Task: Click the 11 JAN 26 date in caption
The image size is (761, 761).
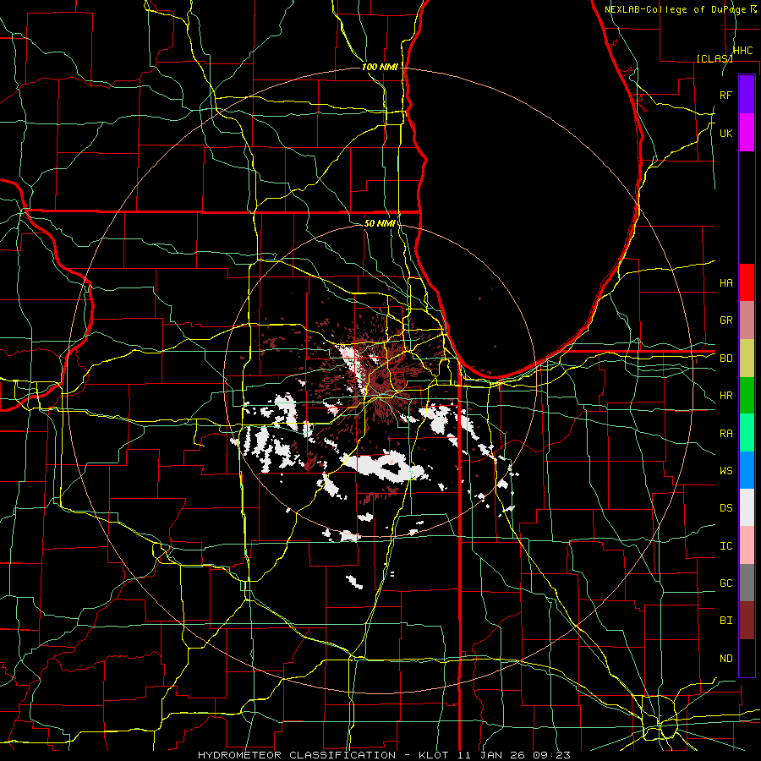Action: tap(492, 755)
